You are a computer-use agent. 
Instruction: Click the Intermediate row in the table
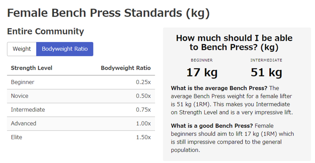[x=28, y=110]
